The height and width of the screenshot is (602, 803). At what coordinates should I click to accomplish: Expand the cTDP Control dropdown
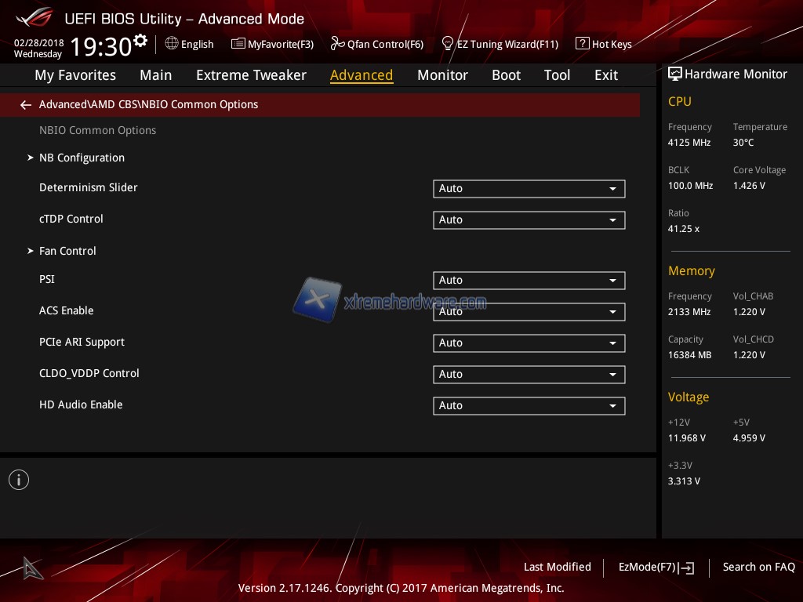click(x=529, y=220)
